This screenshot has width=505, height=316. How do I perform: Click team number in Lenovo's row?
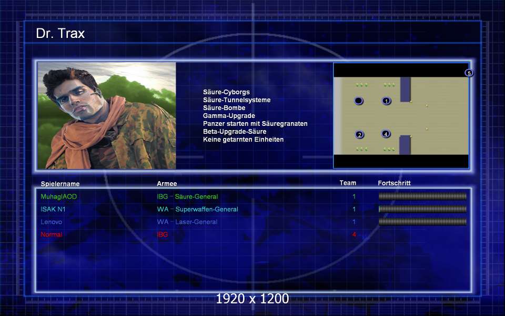point(354,222)
